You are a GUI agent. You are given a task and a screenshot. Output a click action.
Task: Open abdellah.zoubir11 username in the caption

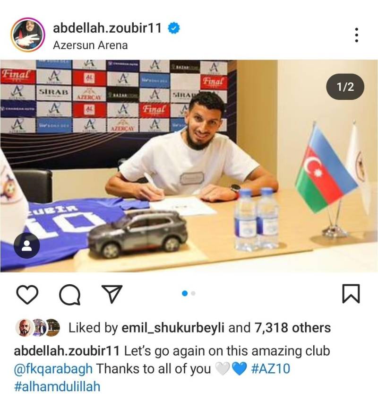(67, 351)
